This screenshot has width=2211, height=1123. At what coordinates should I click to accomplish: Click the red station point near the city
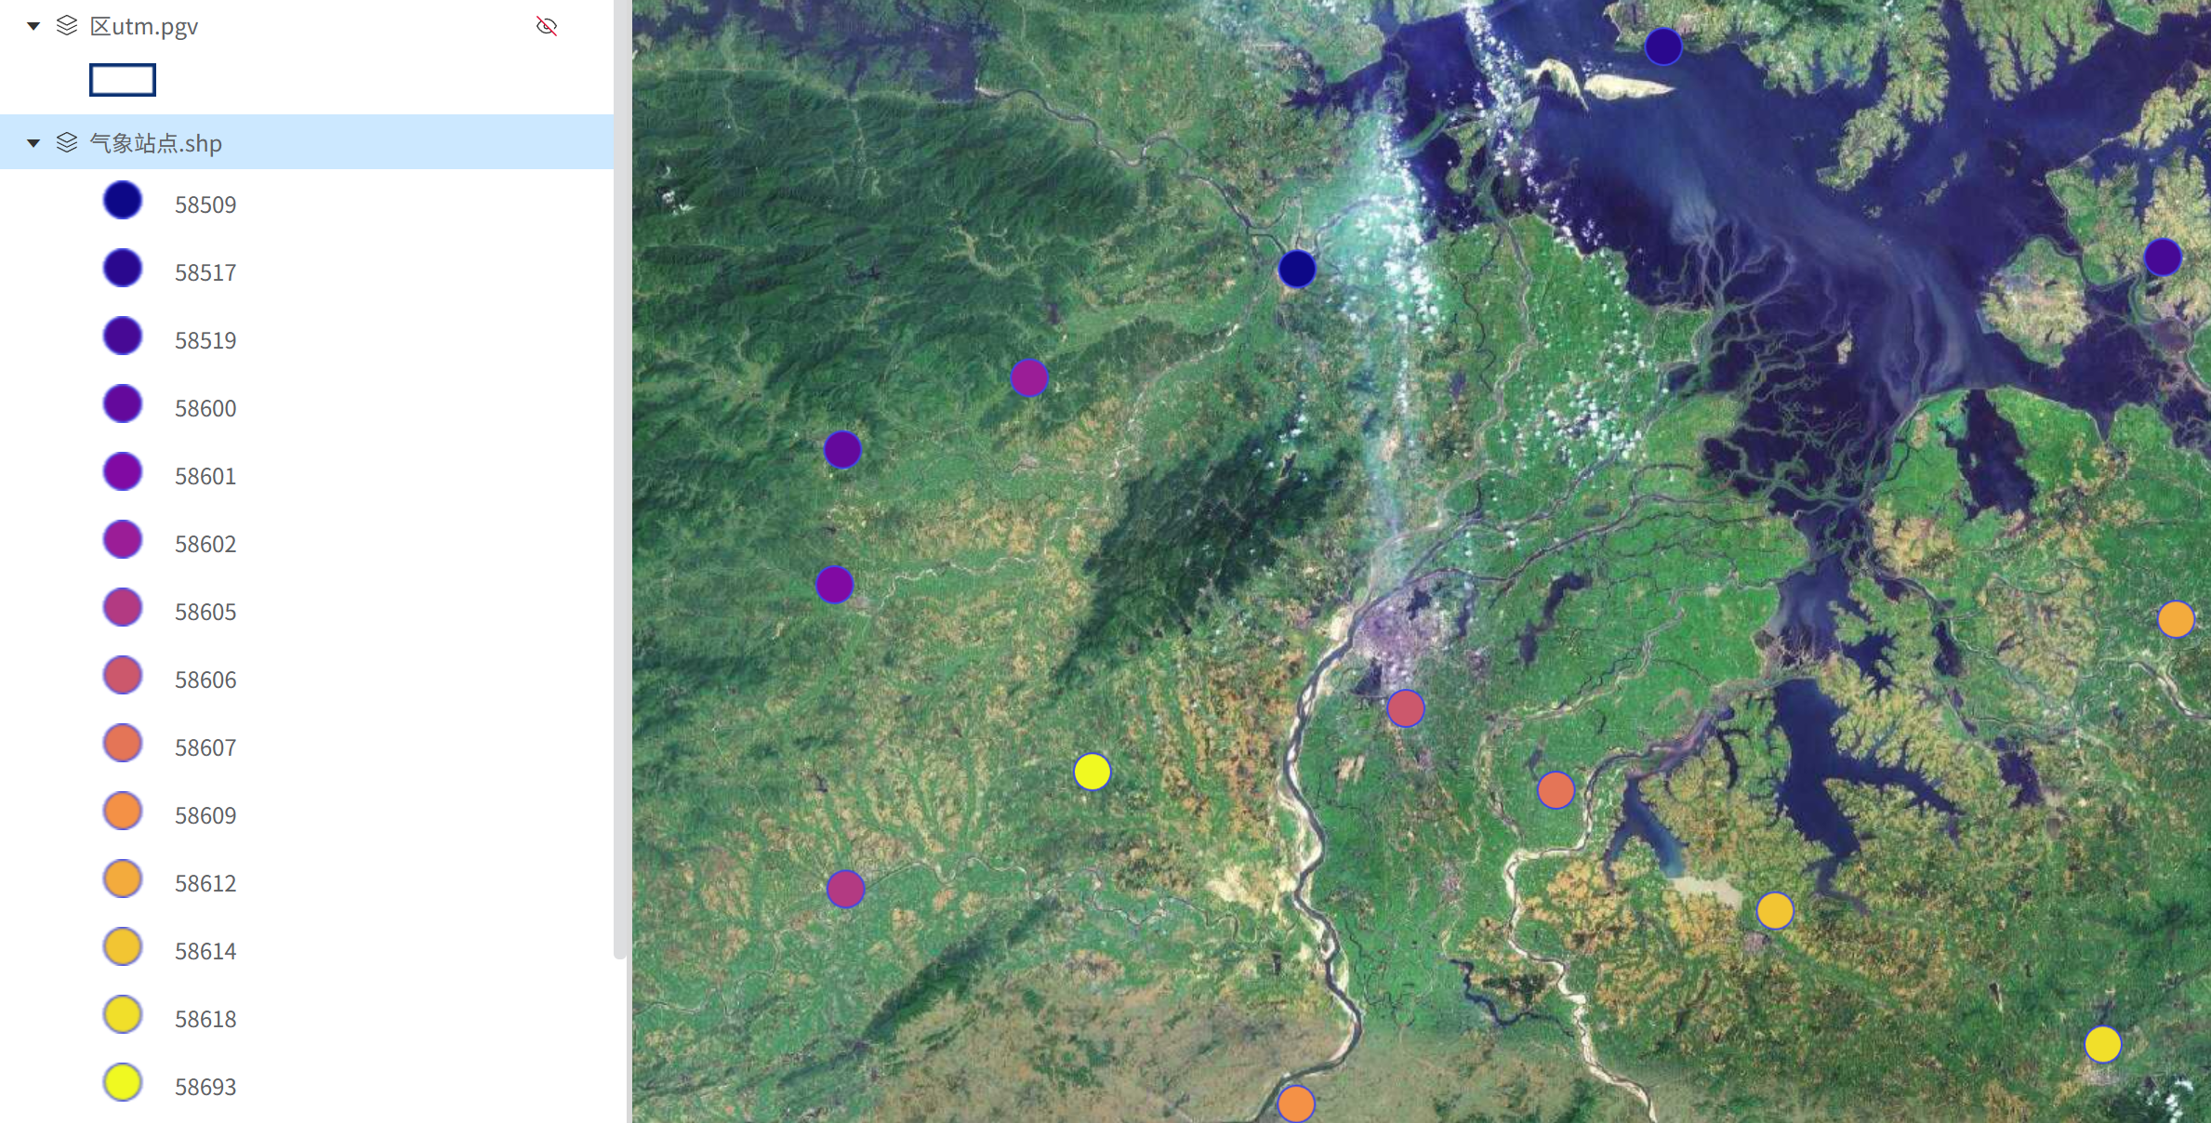pyautogui.click(x=1405, y=708)
